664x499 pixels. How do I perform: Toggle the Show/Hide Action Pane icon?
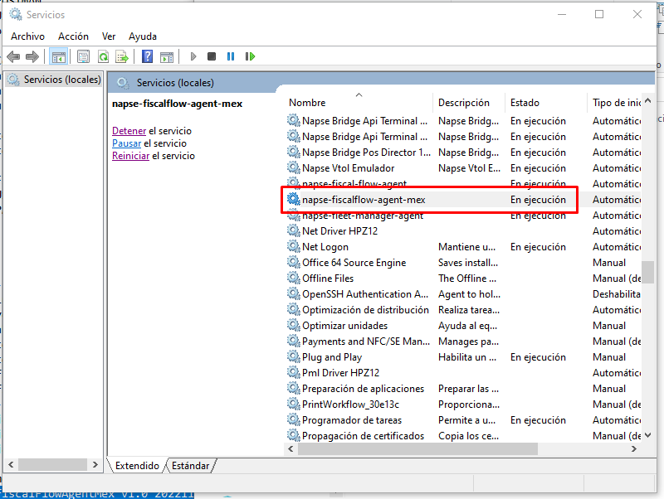[167, 56]
